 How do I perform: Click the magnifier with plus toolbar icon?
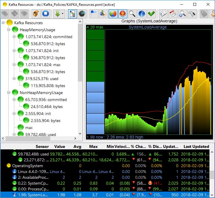point(182,14)
